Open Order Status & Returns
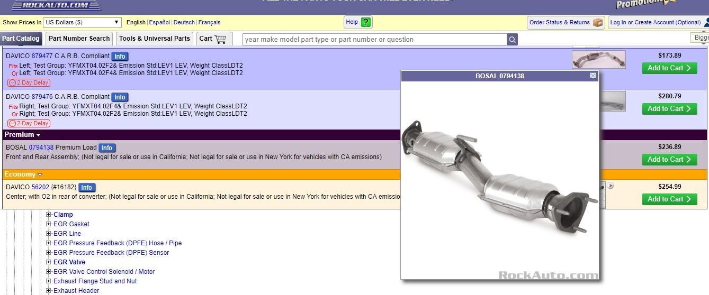The width and height of the screenshot is (709, 295). point(566,22)
